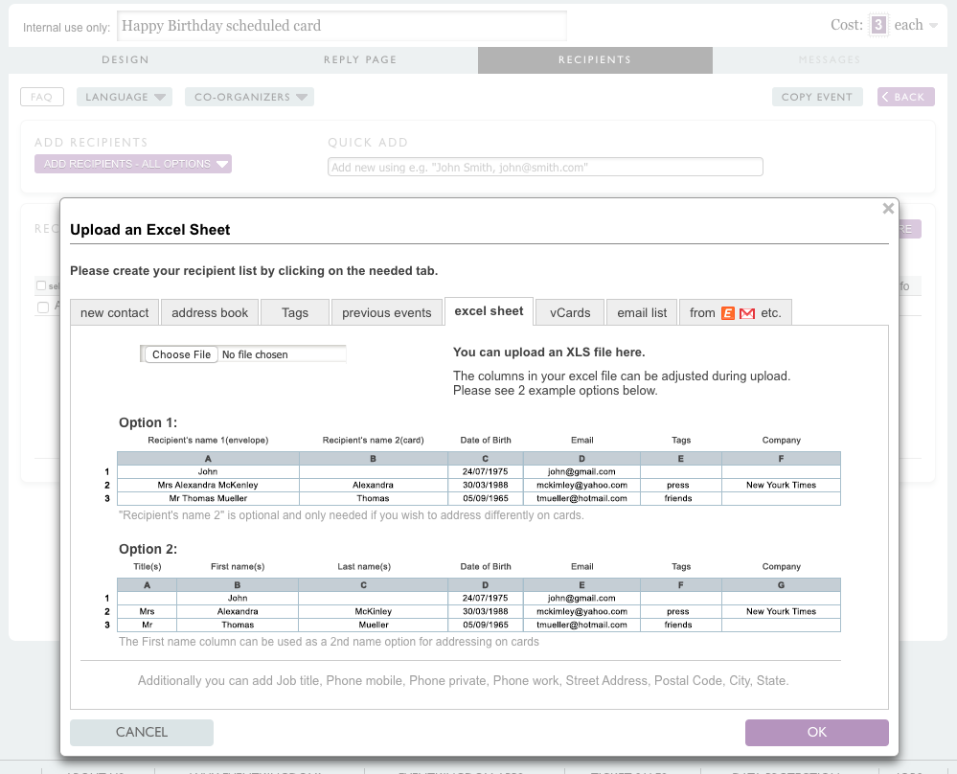957x774 pixels.
Task: Click the Cancel button
Action: [x=142, y=732]
